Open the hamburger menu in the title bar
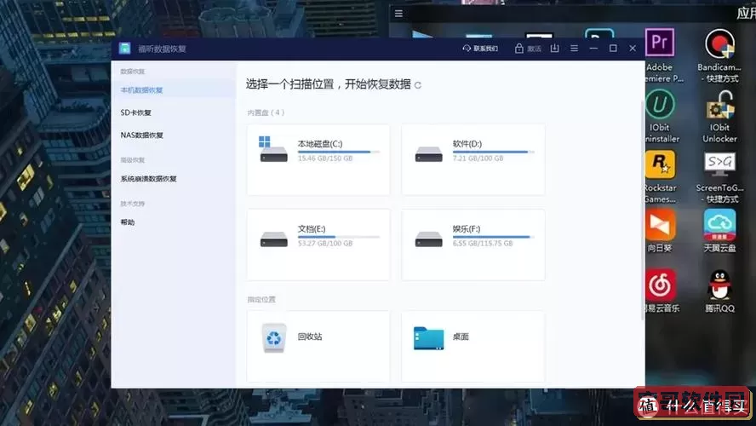The height and width of the screenshot is (426, 756). pyautogui.click(x=574, y=49)
